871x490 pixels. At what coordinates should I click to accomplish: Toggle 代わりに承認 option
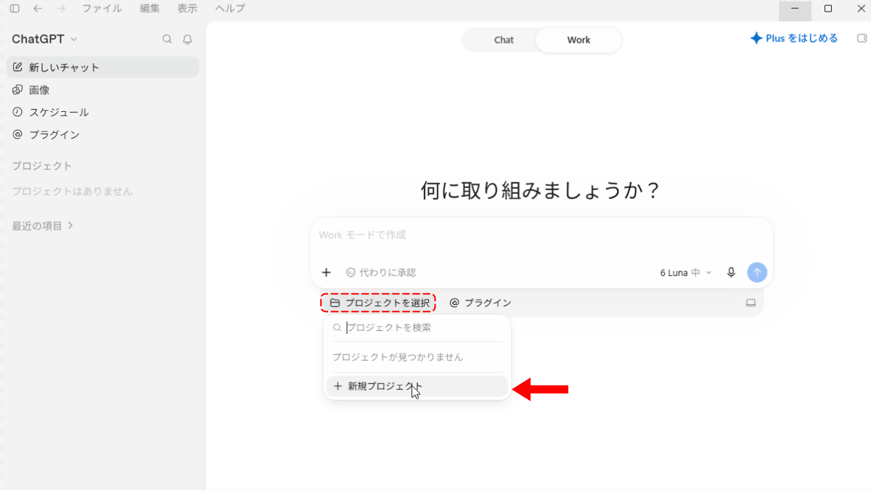pos(381,272)
